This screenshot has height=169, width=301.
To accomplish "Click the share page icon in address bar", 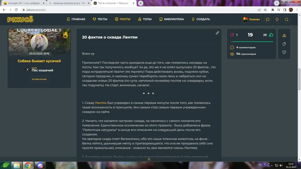I will (259, 10).
